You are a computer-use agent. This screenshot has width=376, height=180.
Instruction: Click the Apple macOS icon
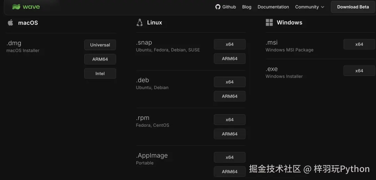pos(10,23)
